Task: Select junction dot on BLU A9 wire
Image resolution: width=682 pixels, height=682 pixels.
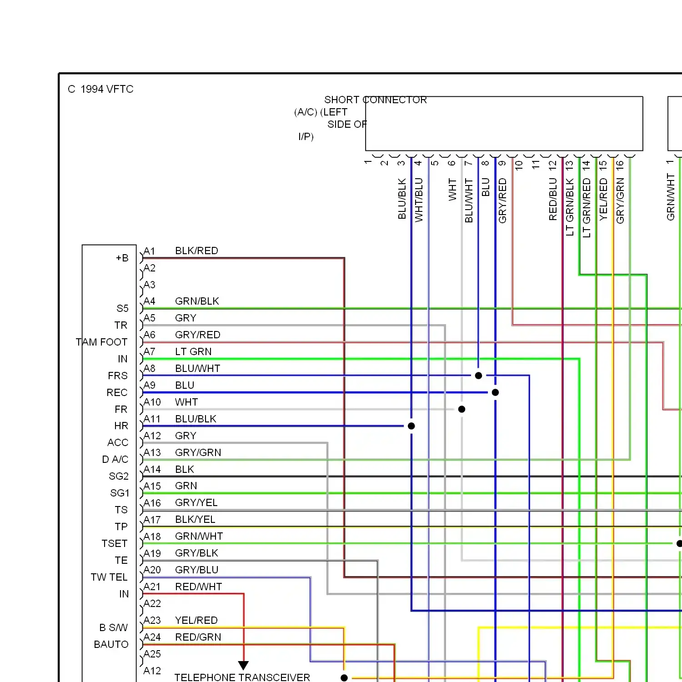Action: click(x=496, y=392)
